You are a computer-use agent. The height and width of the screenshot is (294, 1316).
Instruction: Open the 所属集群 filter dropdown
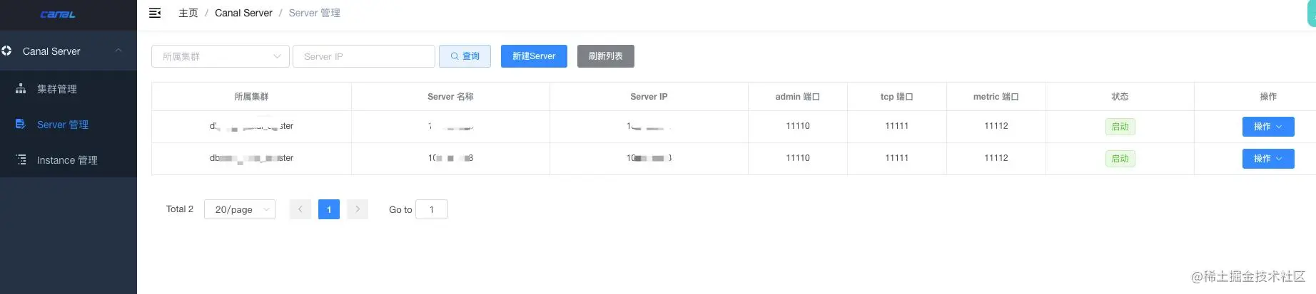221,56
